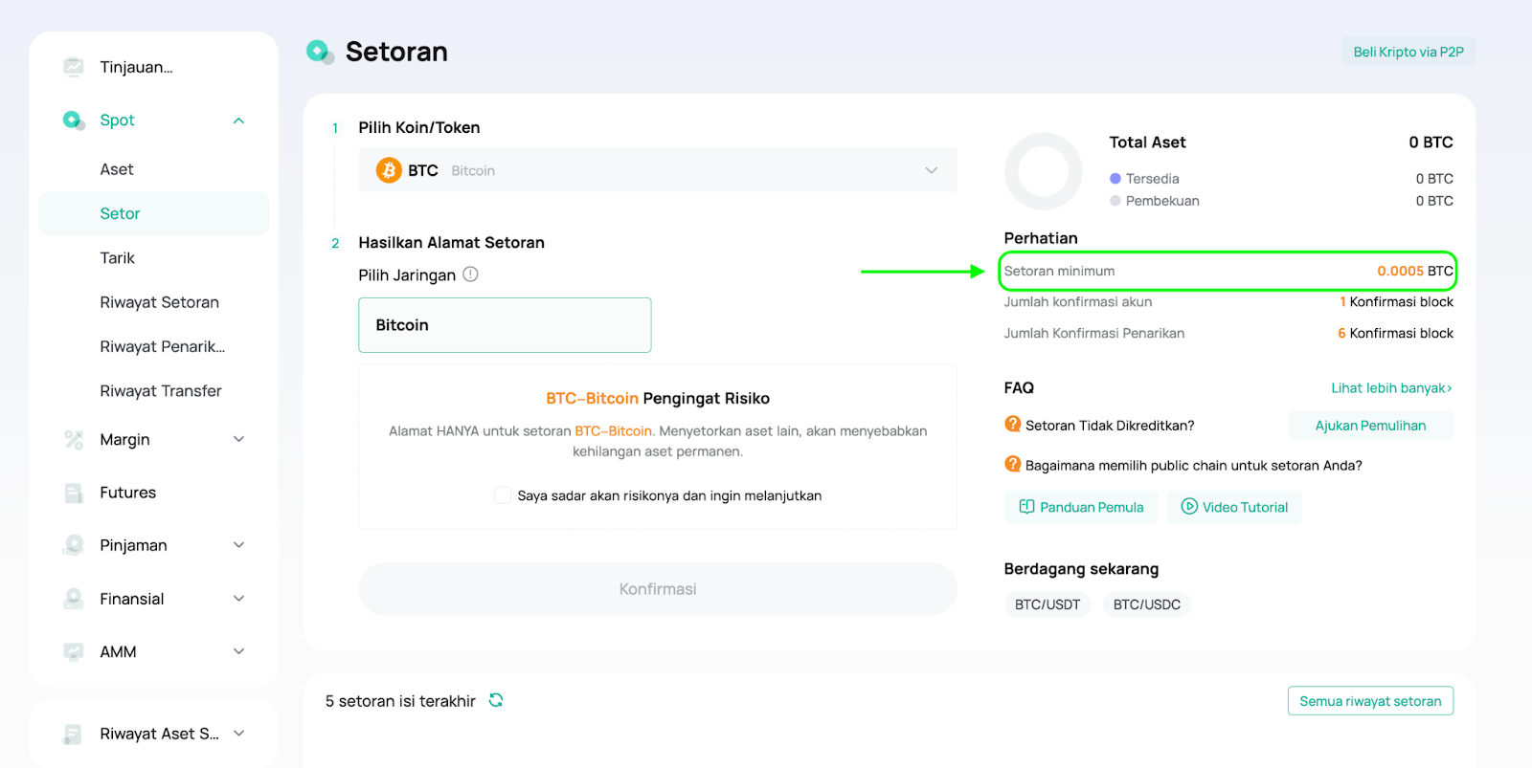
Task: Open the BTC coin selection dropdown
Action: pyautogui.click(x=658, y=170)
